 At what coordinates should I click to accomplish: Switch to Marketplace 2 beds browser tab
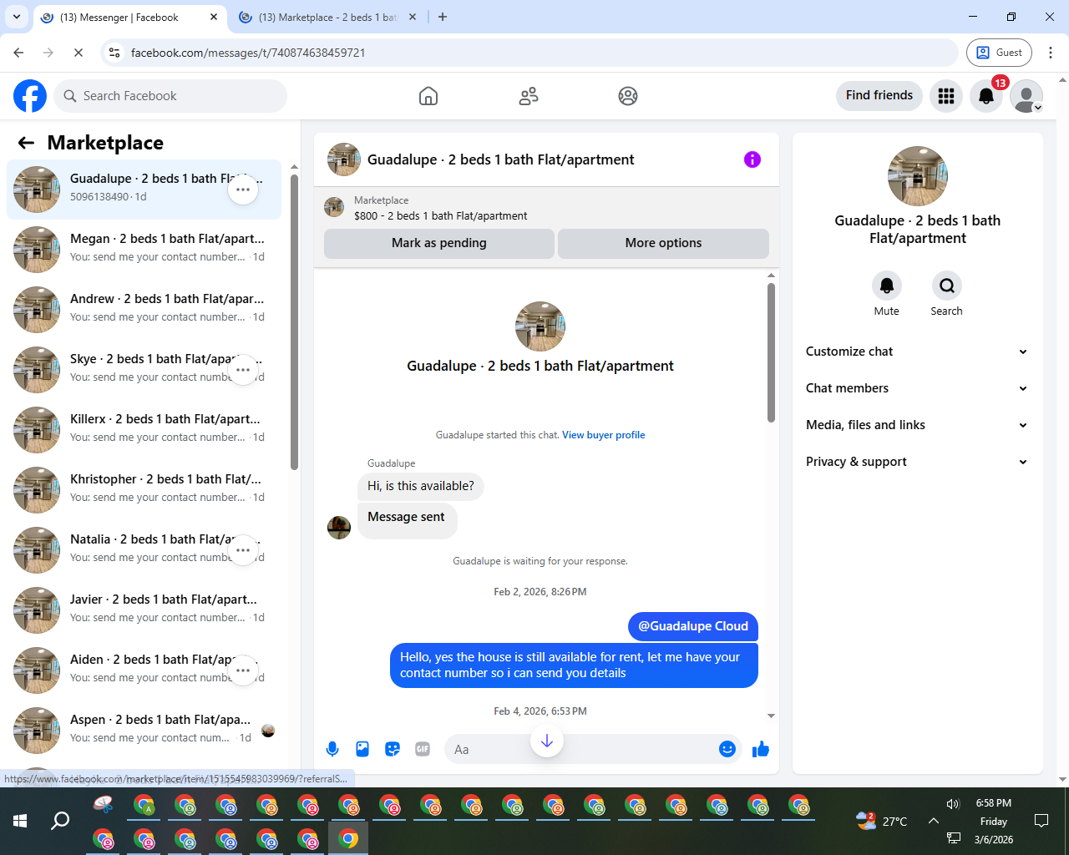pos(327,18)
